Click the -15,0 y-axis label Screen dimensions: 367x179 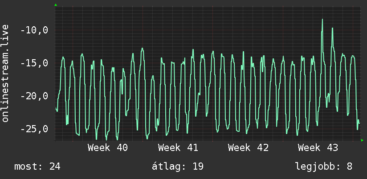pyautogui.click(x=34, y=63)
